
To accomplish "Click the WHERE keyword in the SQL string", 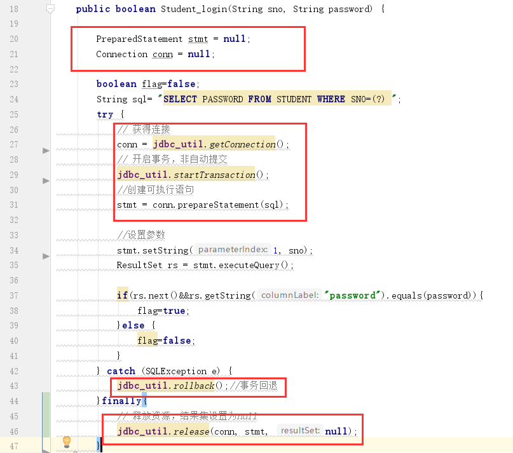I will click(x=331, y=99).
